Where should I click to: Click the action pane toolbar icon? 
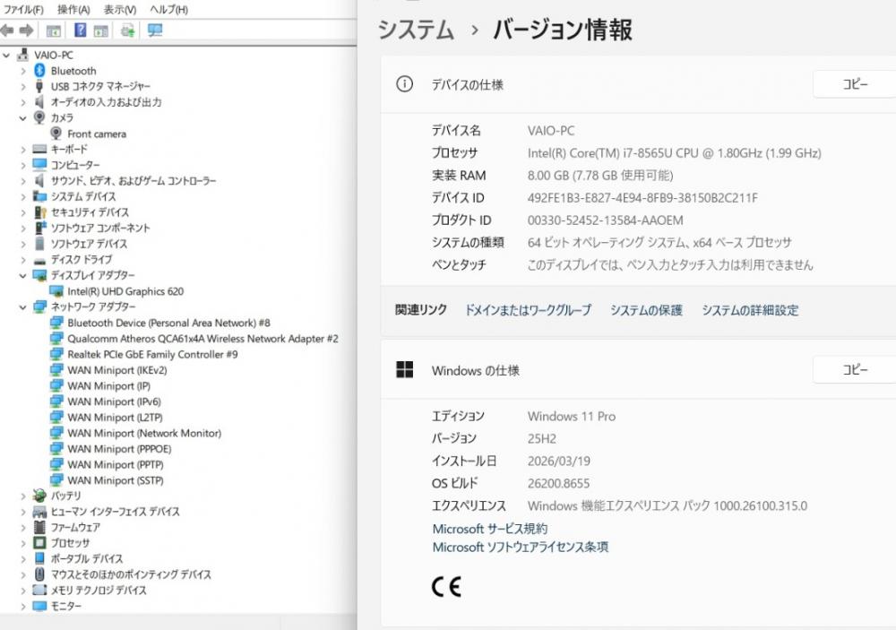[101, 30]
